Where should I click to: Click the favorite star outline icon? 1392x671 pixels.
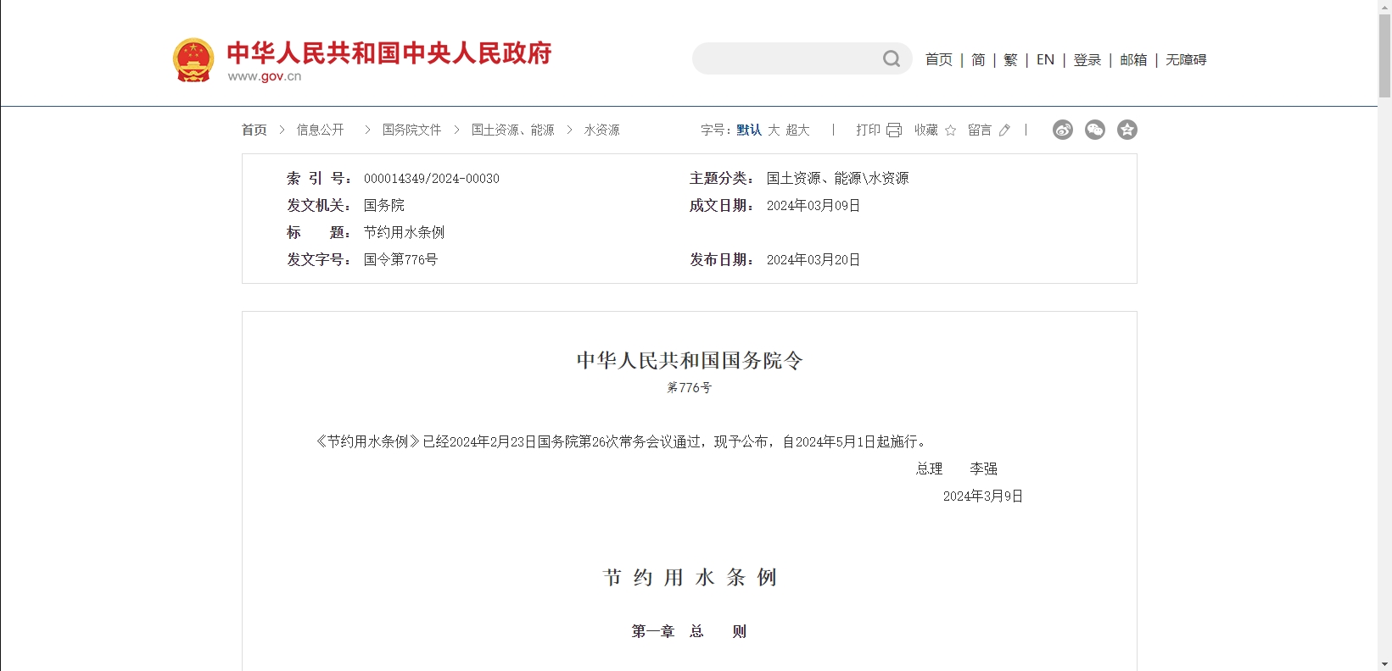click(x=950, y=130)
